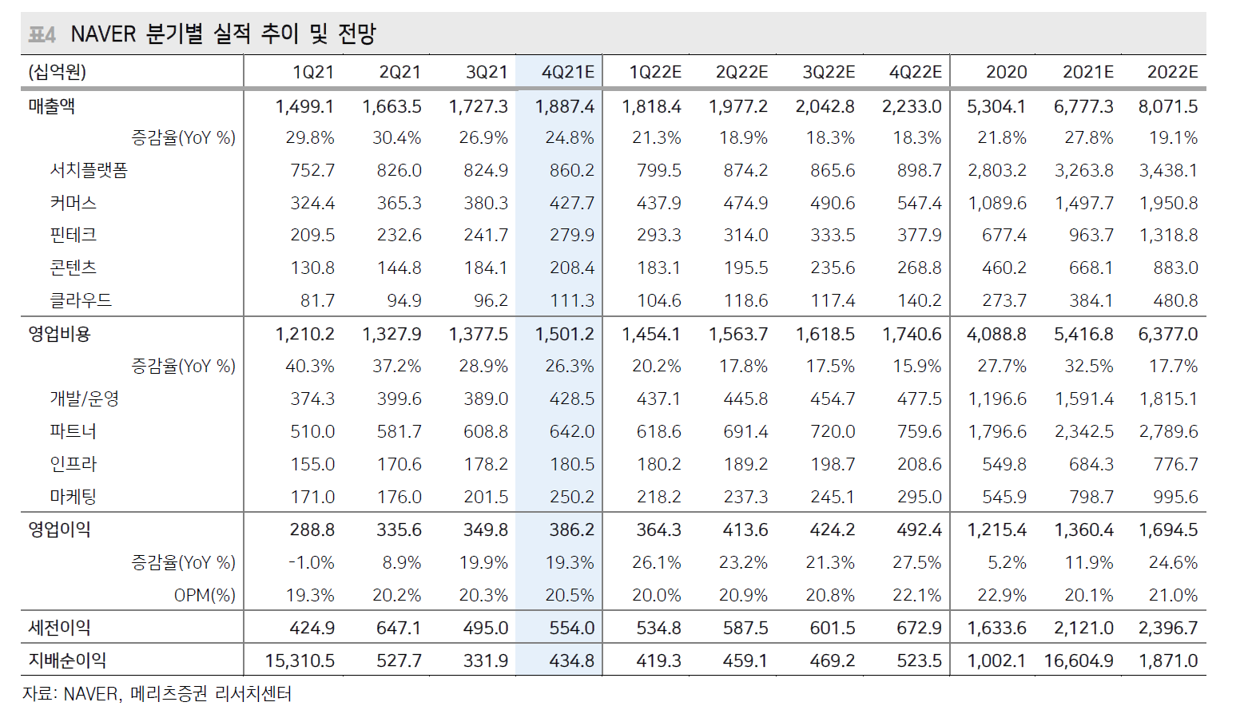Screen dimensions: 1244x706
Task: Click the '2Q22E' column header
Action: (x=741, y=72)
